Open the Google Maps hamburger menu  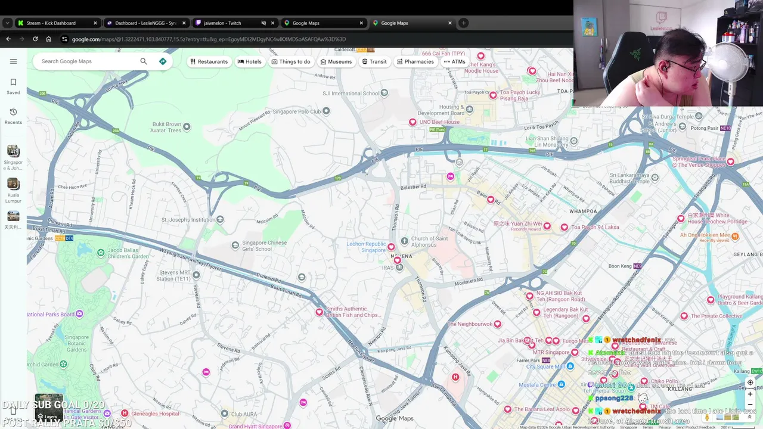tap(13, 61)
